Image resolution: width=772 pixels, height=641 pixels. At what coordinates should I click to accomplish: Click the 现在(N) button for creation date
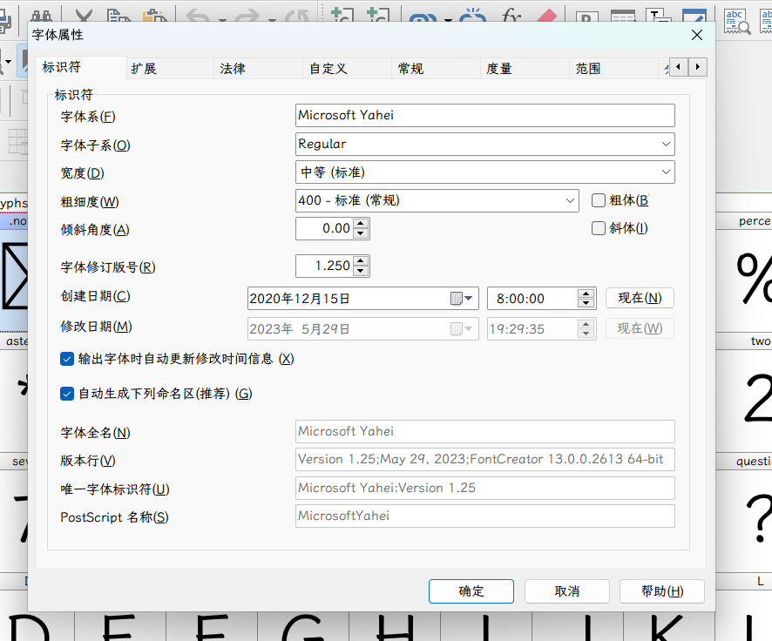point(640,298)
